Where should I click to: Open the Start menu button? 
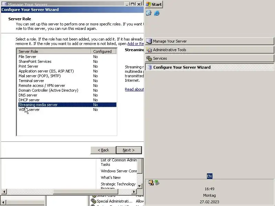click(x=154, y=4)
